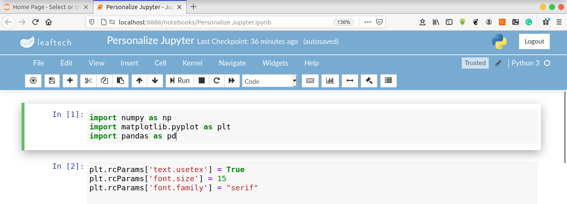Open the page actions three-dots menu
567x204 pixels.
click(x=368, y=22)
